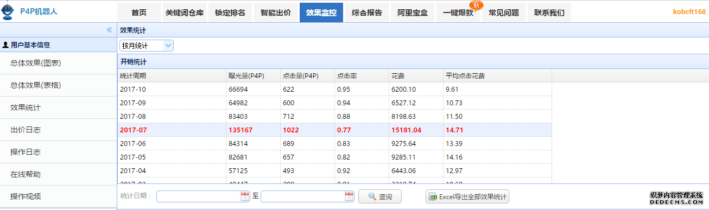Select row 2017-06
This screenshot has width=709, height=210.
[x=334, y=143]
